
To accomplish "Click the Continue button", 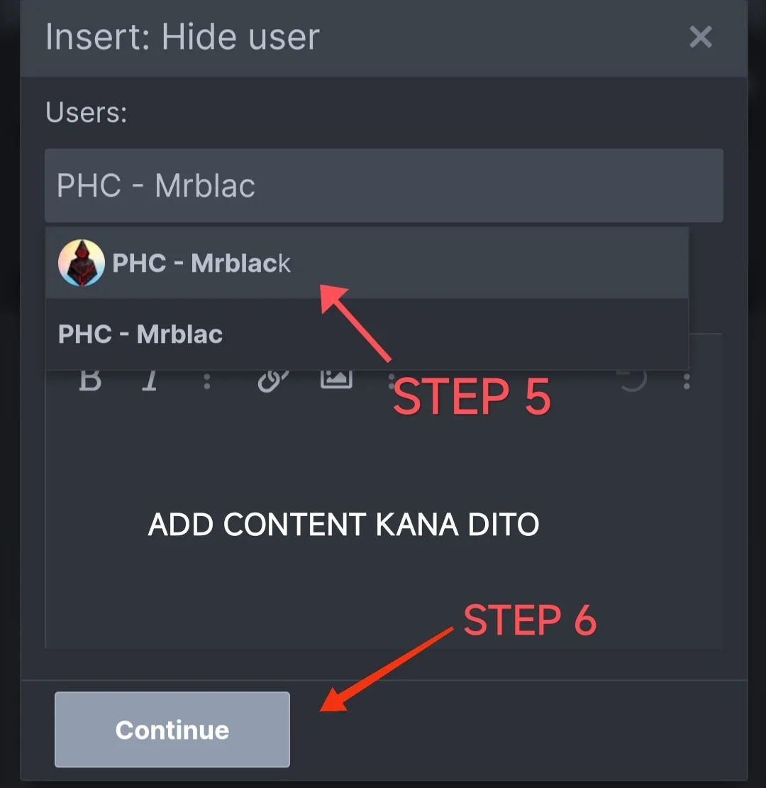I will coord(172,729).
